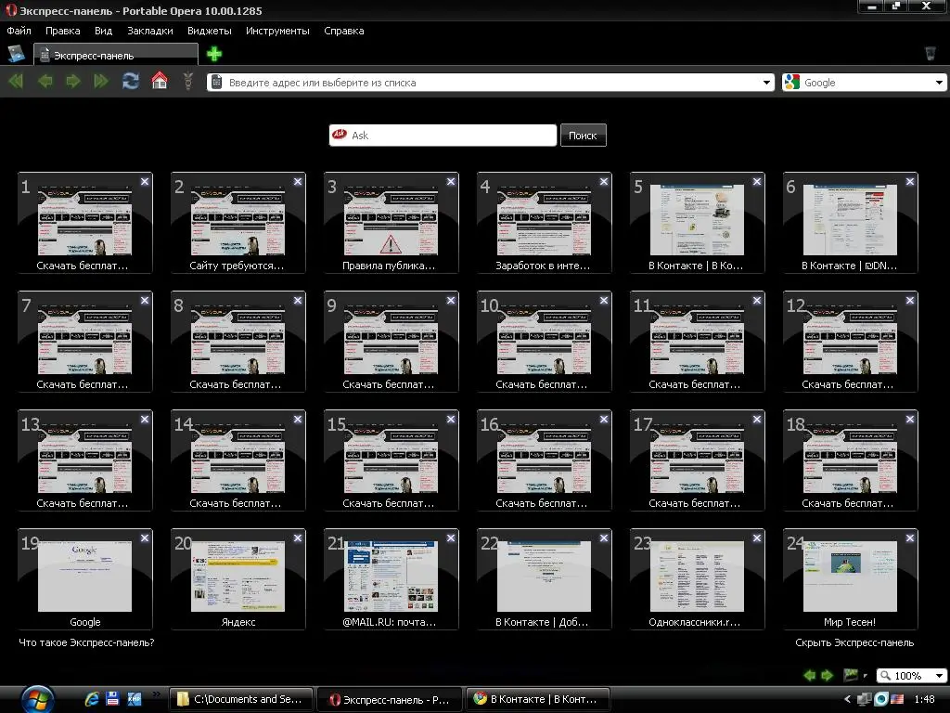The width and height of the screenshot is (950, 713).
Task: Click the Fast Forward double-arrow icon
Action: coord(101,82)
